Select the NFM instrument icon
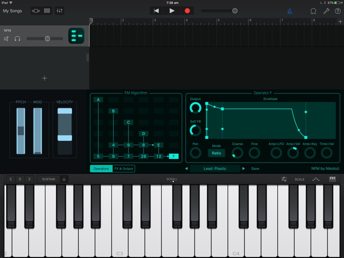The image size is (344, 258). tap(76, 35)
